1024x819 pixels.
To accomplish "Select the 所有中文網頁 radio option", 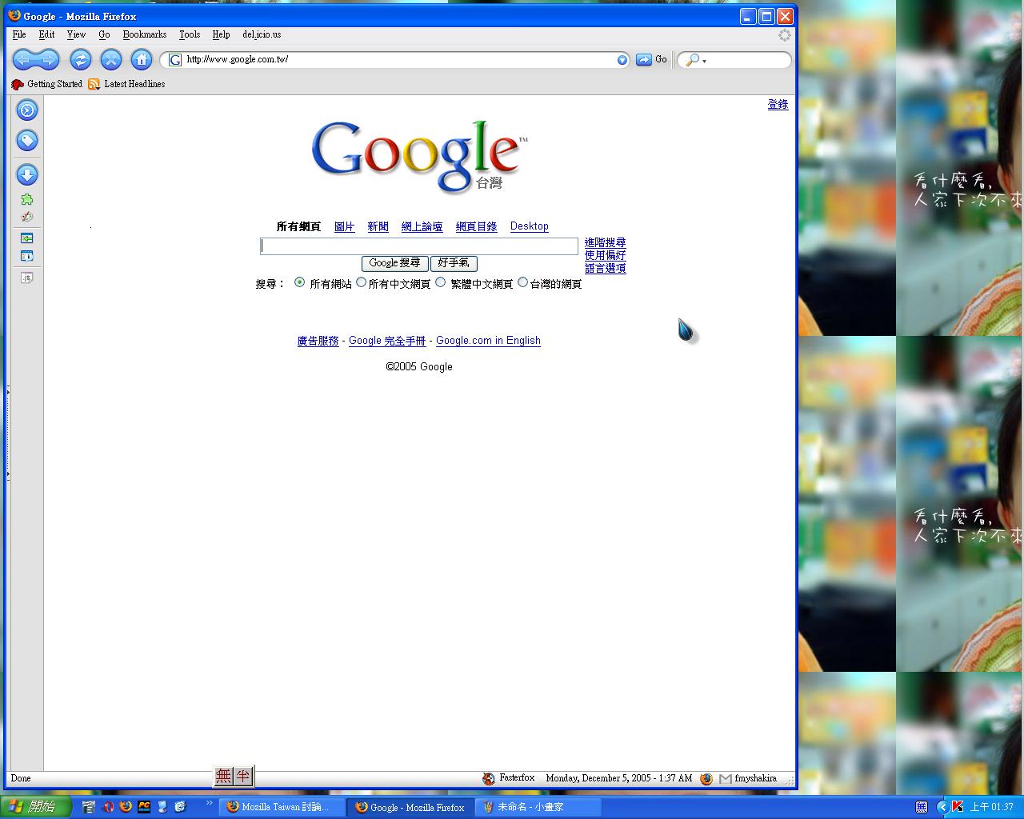I will 362,282.
